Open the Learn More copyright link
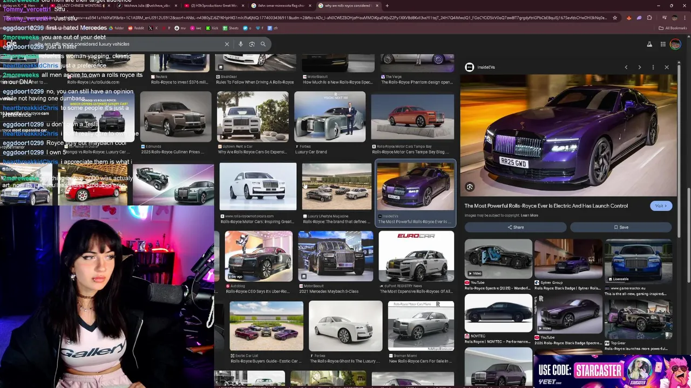The width and height of the screenshot is (691, 388). (529, 216)
